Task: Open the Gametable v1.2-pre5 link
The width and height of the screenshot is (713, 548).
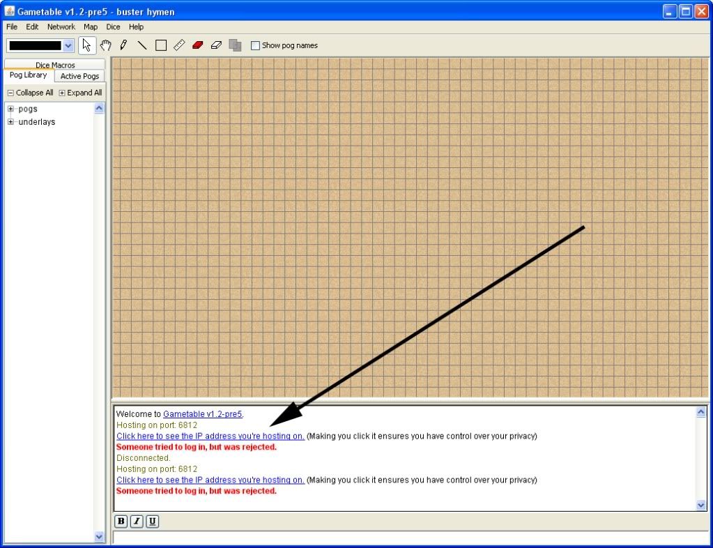Action: (x=202, y=414)
